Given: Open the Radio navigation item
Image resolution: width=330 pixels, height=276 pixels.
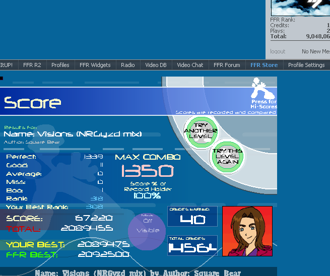Looking at the screenshot, I should point(128,65).
